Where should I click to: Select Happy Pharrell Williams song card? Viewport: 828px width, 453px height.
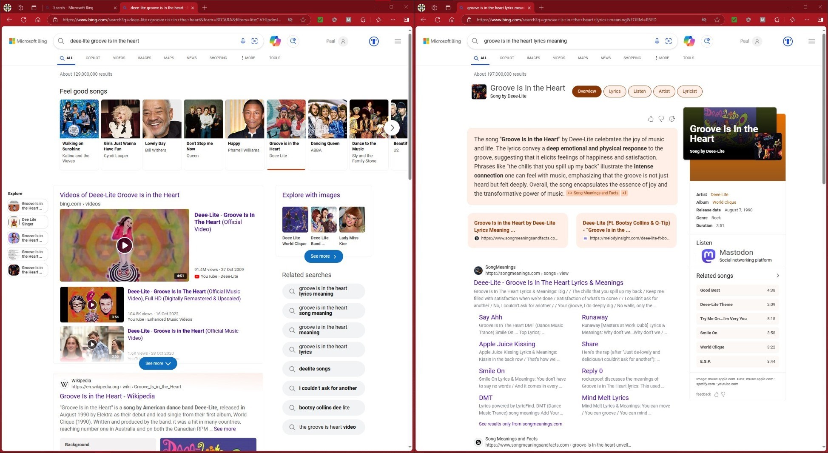[244, 134]
